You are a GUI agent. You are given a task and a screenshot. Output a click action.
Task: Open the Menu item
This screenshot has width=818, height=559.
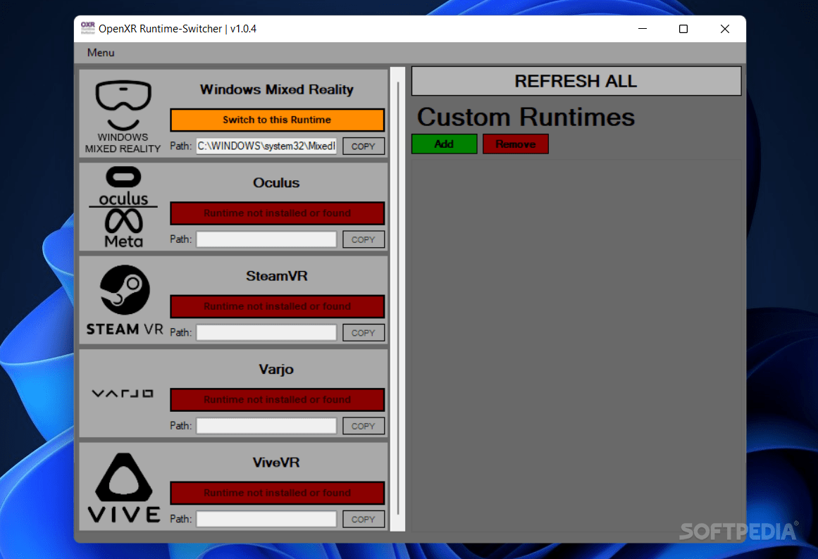[x=101, y=53]
